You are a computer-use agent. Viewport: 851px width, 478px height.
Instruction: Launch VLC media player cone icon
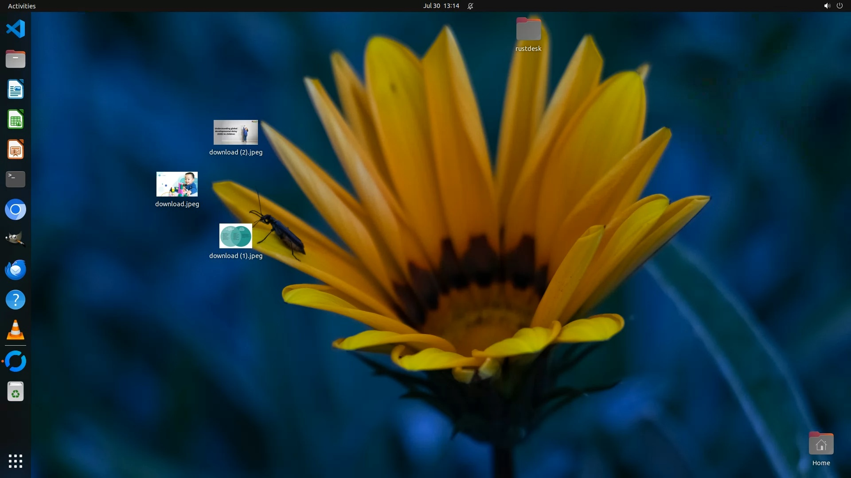pyautogui.click(x=16, y=330)
